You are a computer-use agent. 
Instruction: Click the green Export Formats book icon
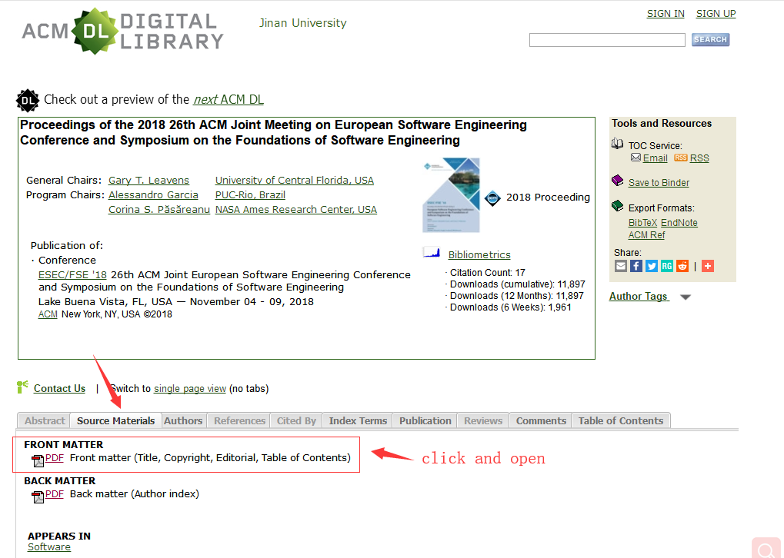tap(618, 205)
